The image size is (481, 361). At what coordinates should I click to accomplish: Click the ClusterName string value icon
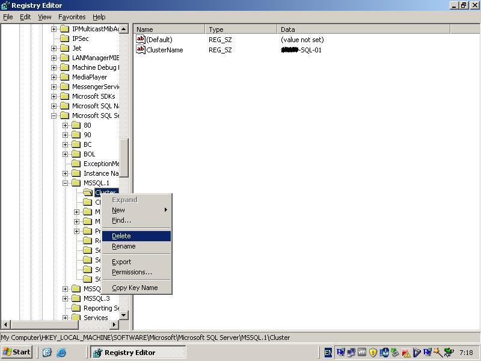tap(141, 49)
